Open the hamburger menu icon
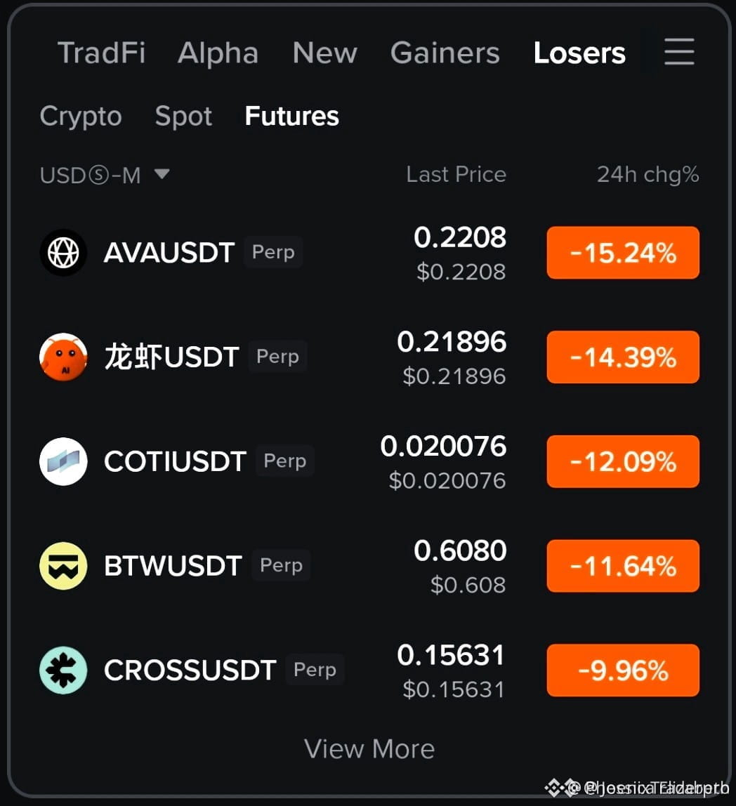The height and width of the screenshot is (806, 736). [x=679, y=51]
